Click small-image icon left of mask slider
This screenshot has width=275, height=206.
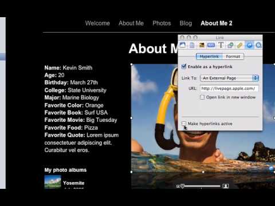click(178, 186)
